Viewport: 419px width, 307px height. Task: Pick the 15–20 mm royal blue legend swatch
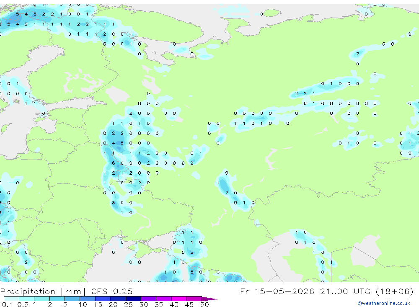(103, 299)
